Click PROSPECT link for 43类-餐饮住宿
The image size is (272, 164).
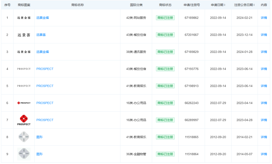pos(45,69)
